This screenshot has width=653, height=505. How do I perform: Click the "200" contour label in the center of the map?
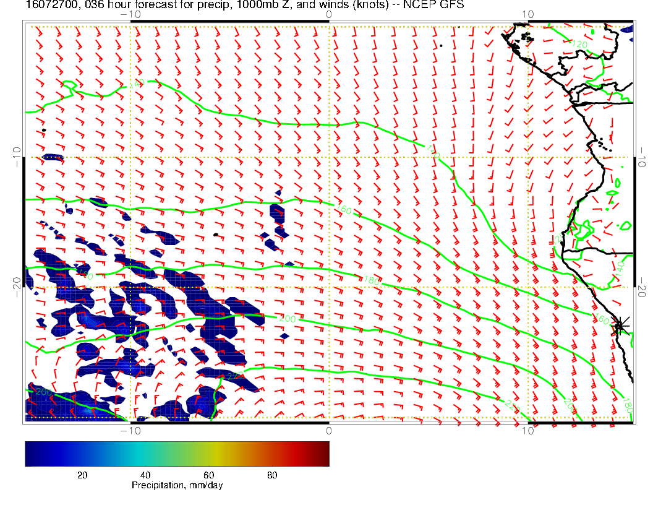[288, 319]
